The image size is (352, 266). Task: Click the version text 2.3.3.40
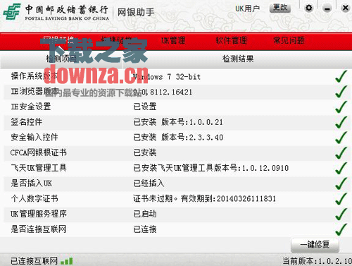click(206, 138)
